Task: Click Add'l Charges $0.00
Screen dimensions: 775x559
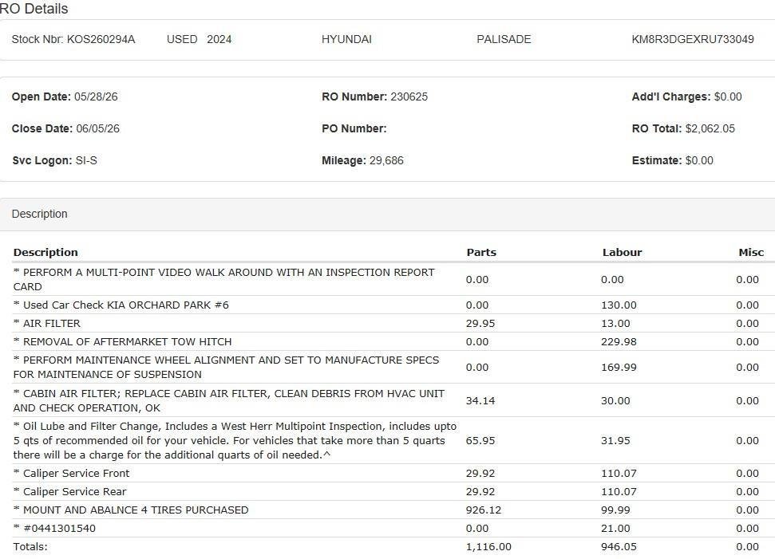Action: (x=686, y=96)
